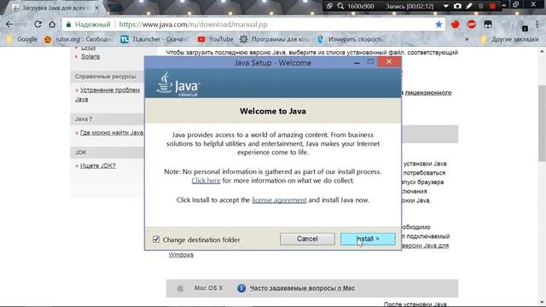Open the recorder dropdown arrow
The width and height of the screenshot is (546, 307).
pos(446,6)
